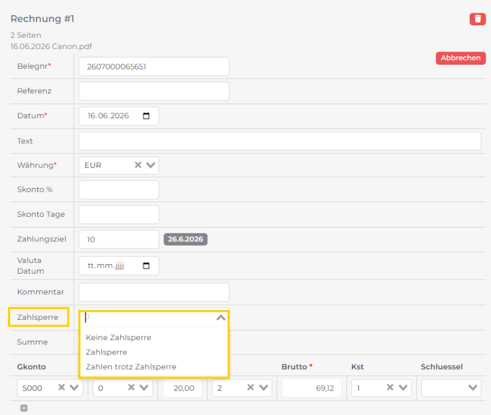This screenshot has height=415, width=491.
Task: Click the Summe label
Action: (x=32, y=342)
